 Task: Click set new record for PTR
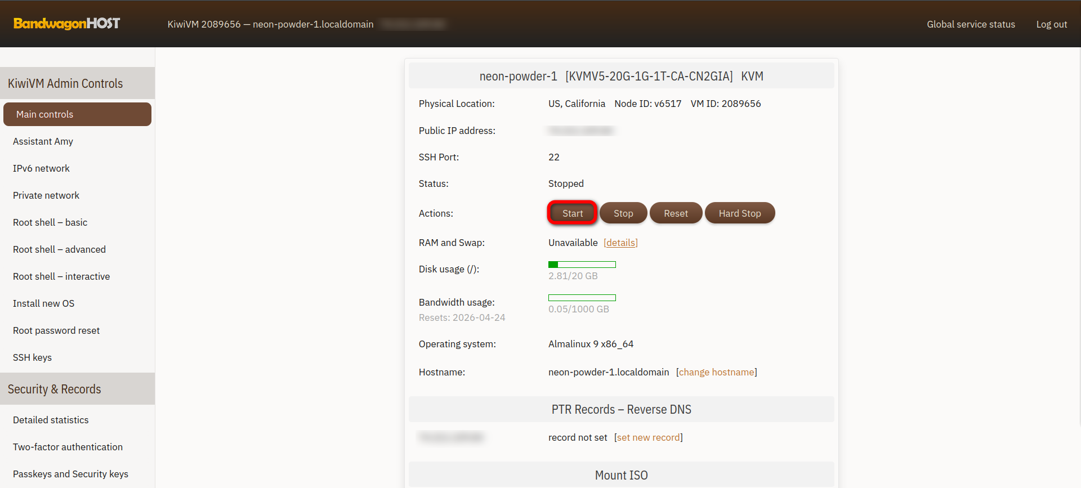coord(648,437)
